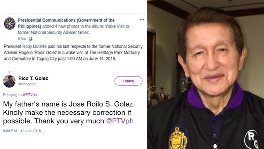The width and height of the screenshot is (264, 149).
Task: Click the Facebook post body text
Action: [x=73, y=53]
